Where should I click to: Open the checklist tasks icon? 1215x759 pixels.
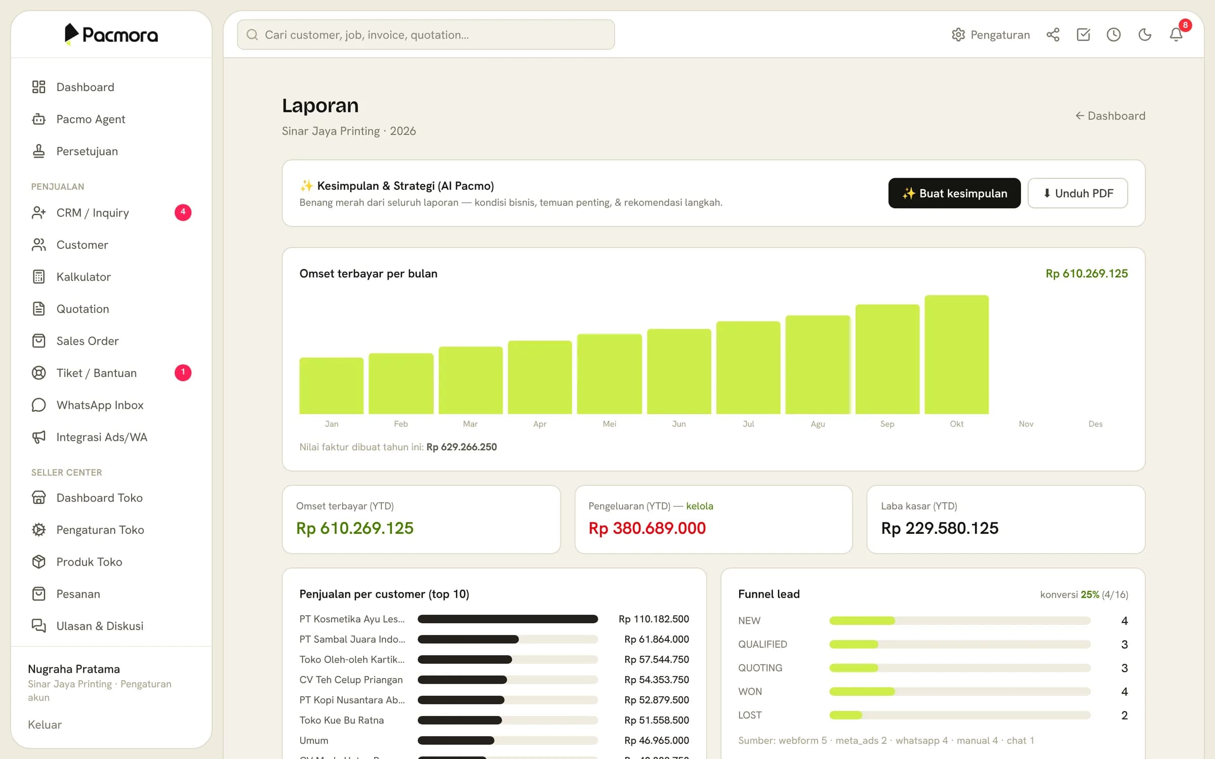1083,34
